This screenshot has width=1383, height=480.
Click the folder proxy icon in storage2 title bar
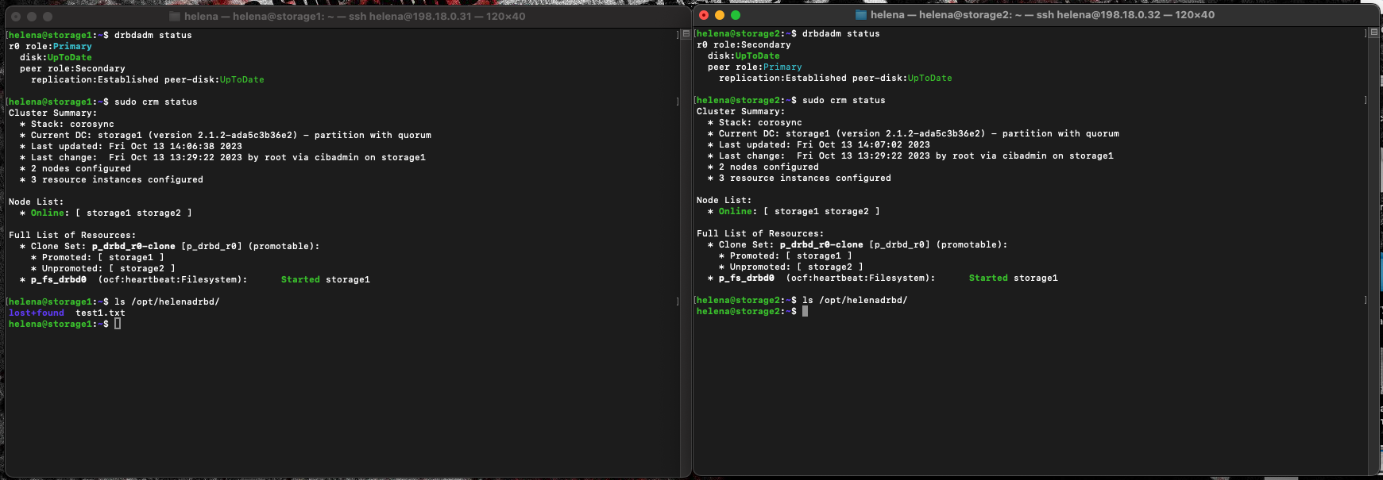[x=861, y=15]
